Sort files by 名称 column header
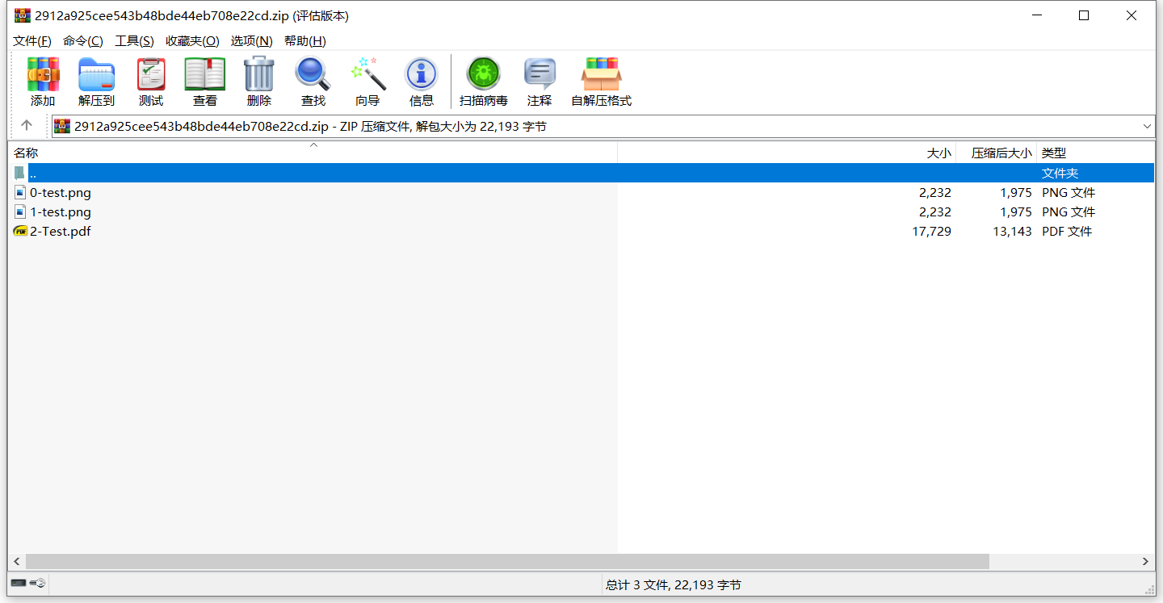The height and width of the screenshot is (603, 1163). click(26, 153)
